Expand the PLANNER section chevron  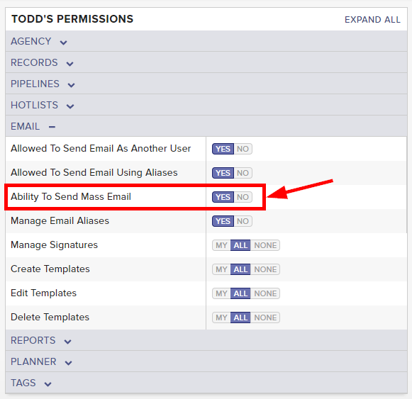(x=69, y=362)
